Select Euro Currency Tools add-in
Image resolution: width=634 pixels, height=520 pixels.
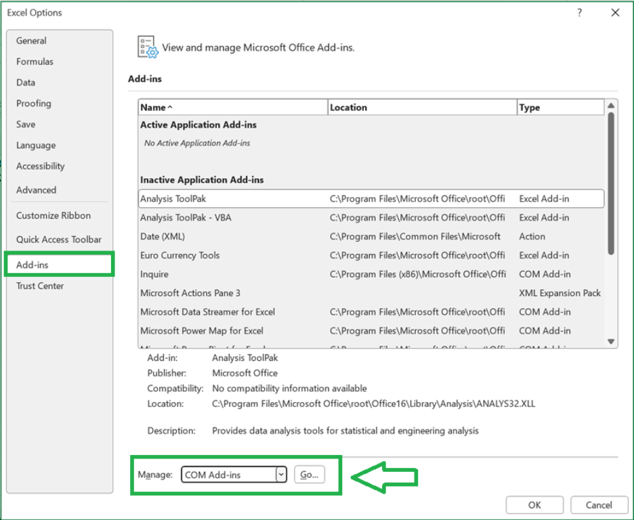pos(371,255)
